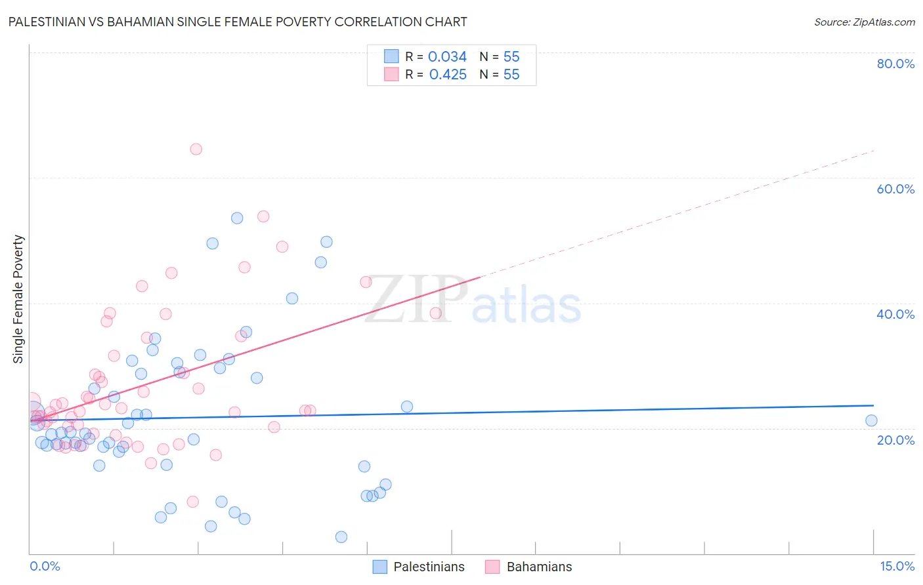Click the blue Palestinians legend swatch at bottom

pos(380,567)
